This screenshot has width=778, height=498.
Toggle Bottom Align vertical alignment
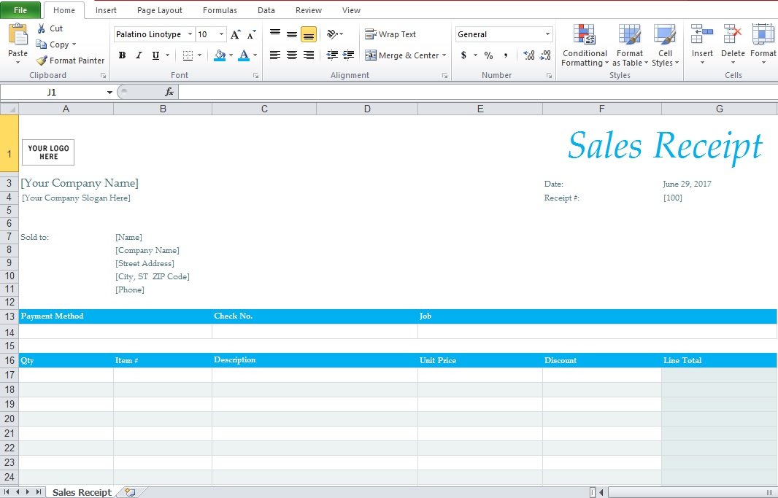tap(309, 34)
